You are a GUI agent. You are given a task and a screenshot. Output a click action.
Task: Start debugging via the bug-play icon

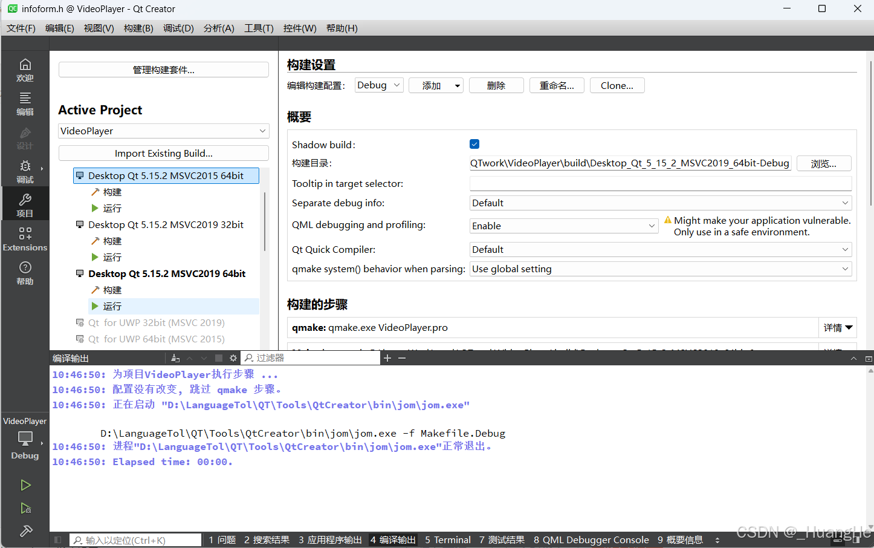(x=25, y=508)
